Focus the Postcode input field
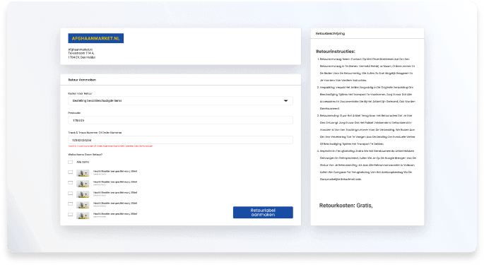 180,120
